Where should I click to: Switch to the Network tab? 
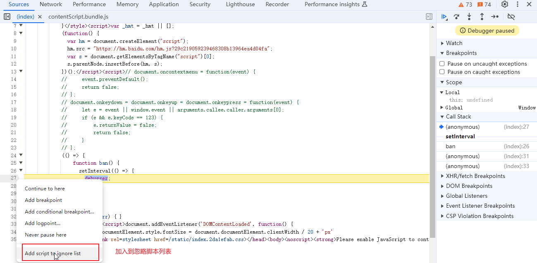pyautogui.click(x=51, y=5)
